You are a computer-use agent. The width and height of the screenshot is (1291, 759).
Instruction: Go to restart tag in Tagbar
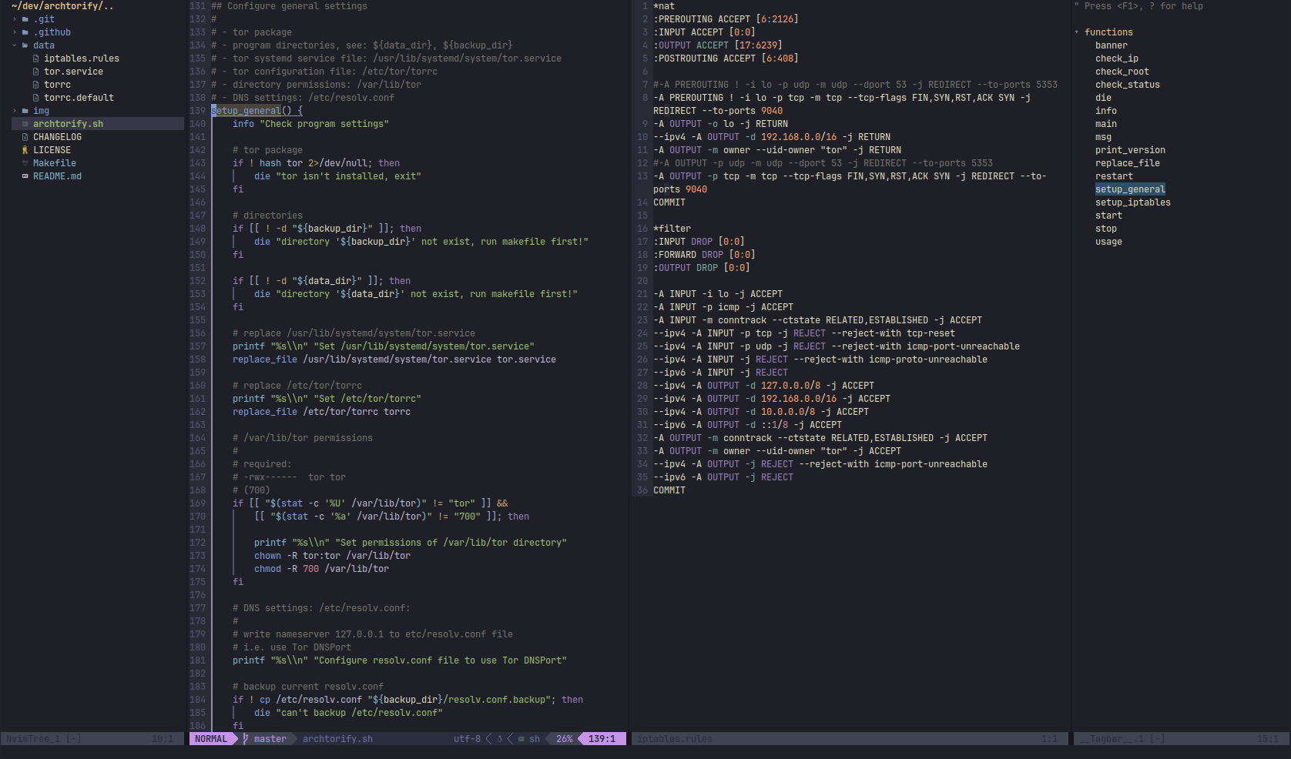(x=1114, y=176)
